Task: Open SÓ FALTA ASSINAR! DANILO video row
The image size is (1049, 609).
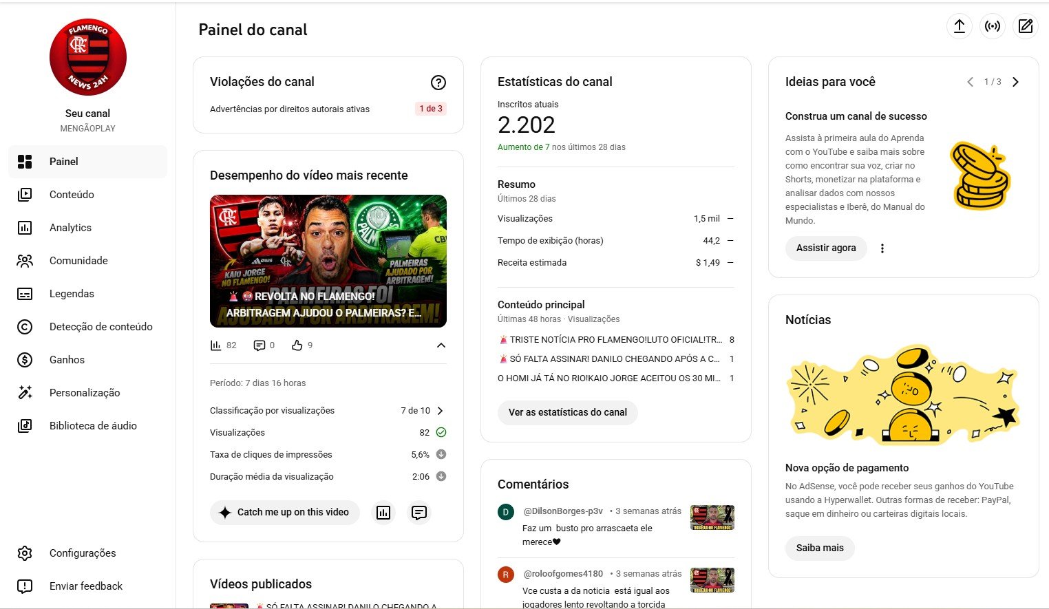Action: (x=615, y=359)
